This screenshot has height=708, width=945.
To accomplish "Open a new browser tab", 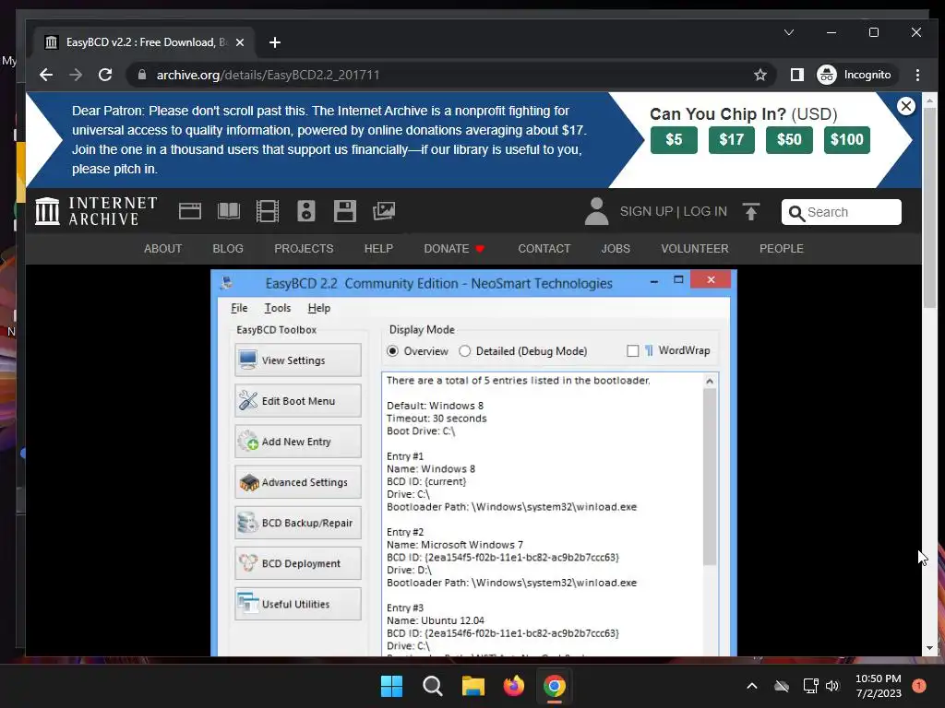I will pyautogui.click(x=275, y=42).
